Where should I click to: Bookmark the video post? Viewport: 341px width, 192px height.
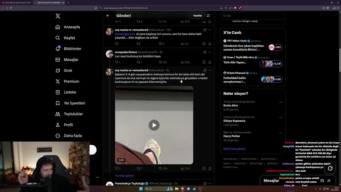click(x=204, y=169)
